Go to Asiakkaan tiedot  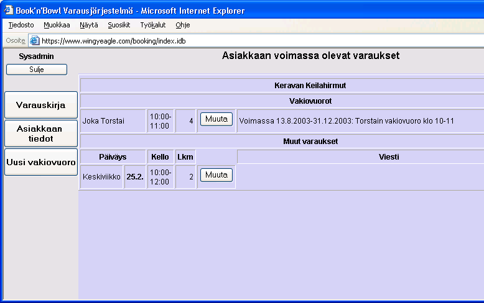click(x=41, y=133)
